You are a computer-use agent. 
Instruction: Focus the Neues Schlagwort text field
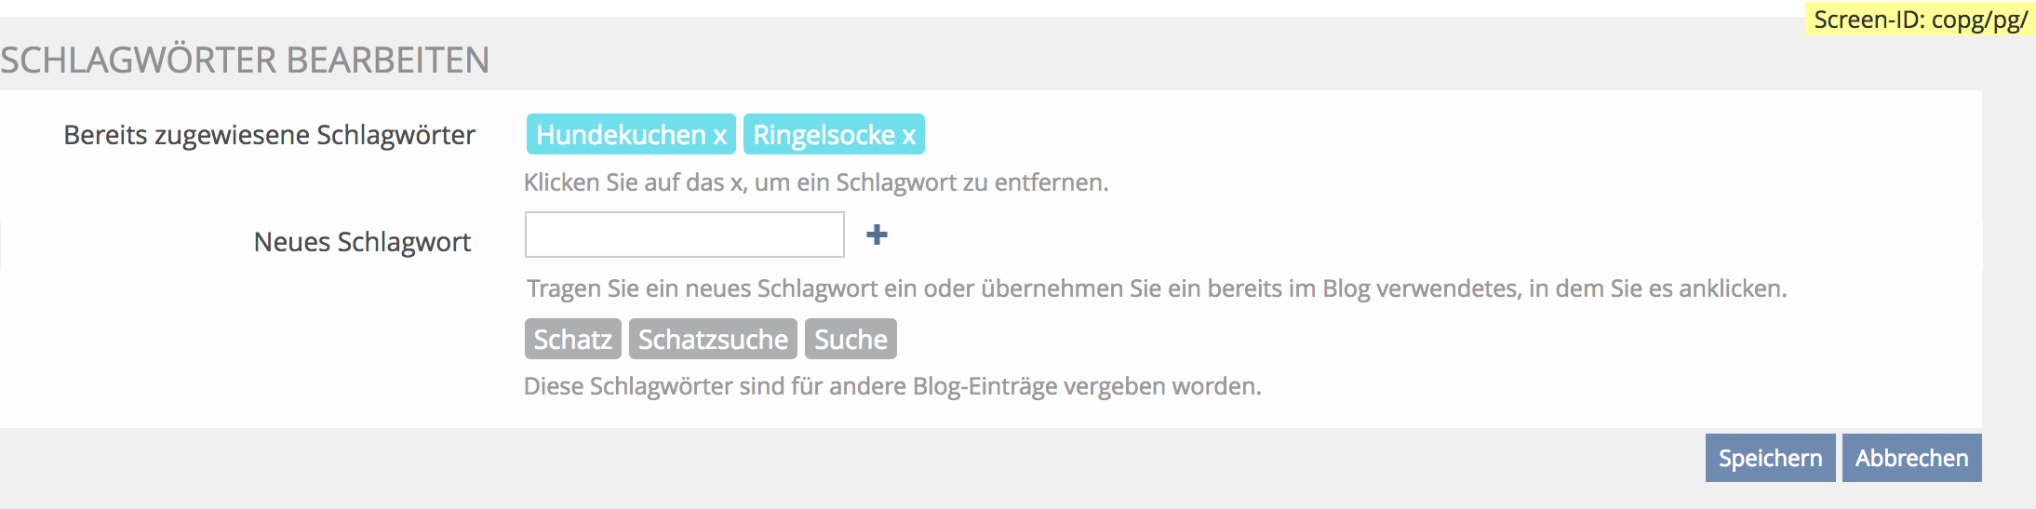coord(684,234)
